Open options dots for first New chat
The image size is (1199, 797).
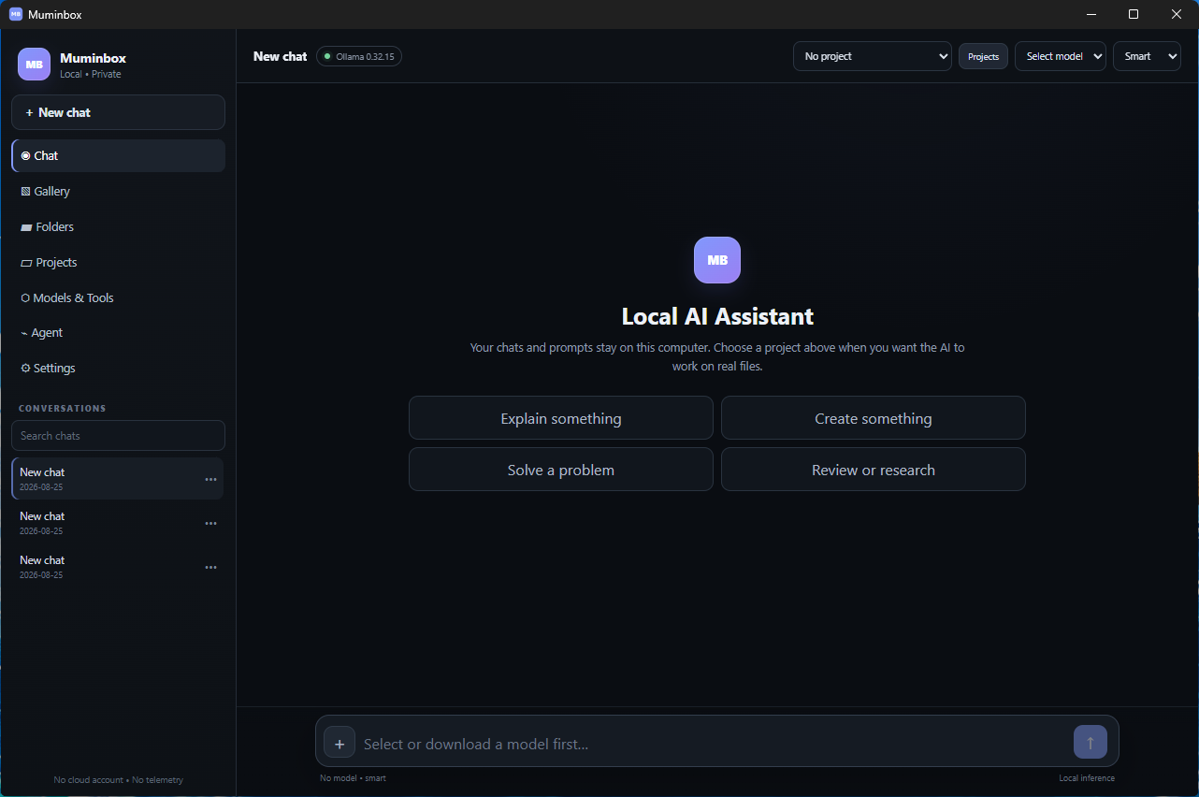210,479
